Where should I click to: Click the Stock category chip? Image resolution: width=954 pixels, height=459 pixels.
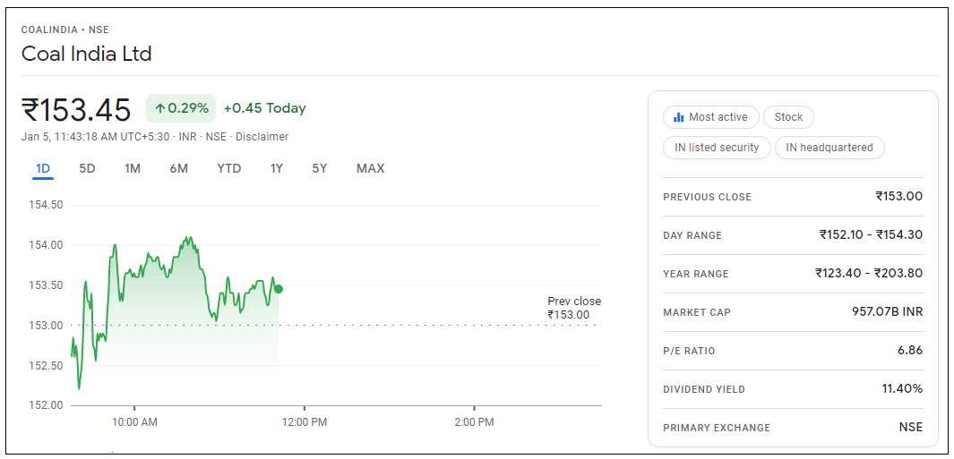point(788,117)
